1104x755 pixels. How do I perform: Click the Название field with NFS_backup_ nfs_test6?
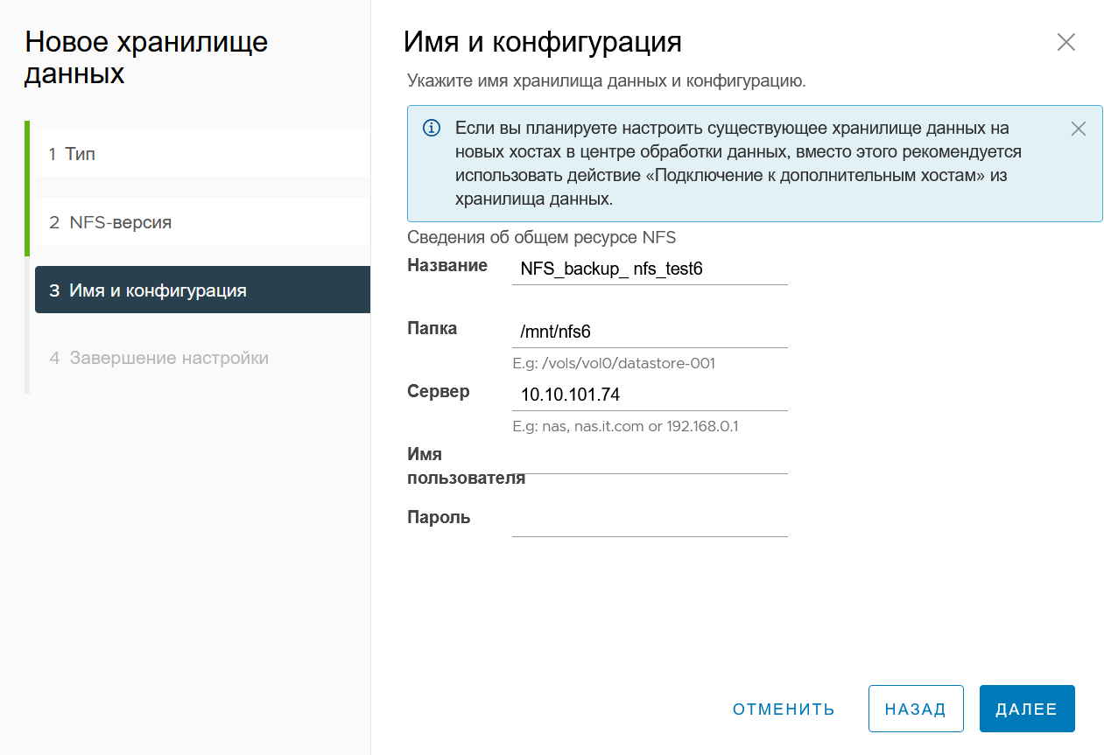click(650, 269)
